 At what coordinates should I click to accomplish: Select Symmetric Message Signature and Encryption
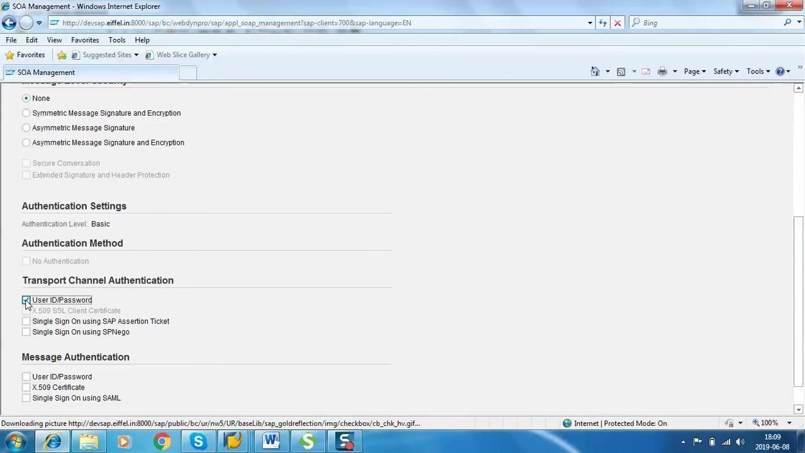click(26, 113)
